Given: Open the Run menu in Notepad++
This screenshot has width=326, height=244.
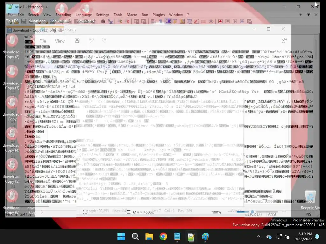Looking at the screenshot, I should point(145,15).
